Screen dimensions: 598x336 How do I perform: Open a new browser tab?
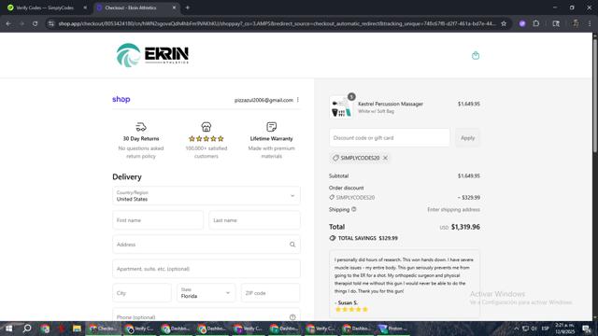(x=187, y=7)
